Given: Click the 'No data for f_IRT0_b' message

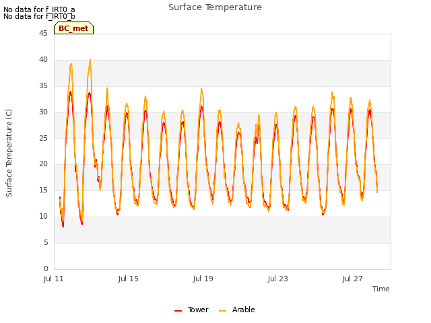Looking at the screenshot, I should (39, 16).
